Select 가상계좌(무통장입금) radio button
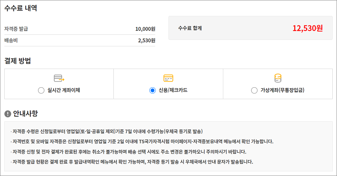The height and width of the screenshot is (176, 337). (254, 91)
